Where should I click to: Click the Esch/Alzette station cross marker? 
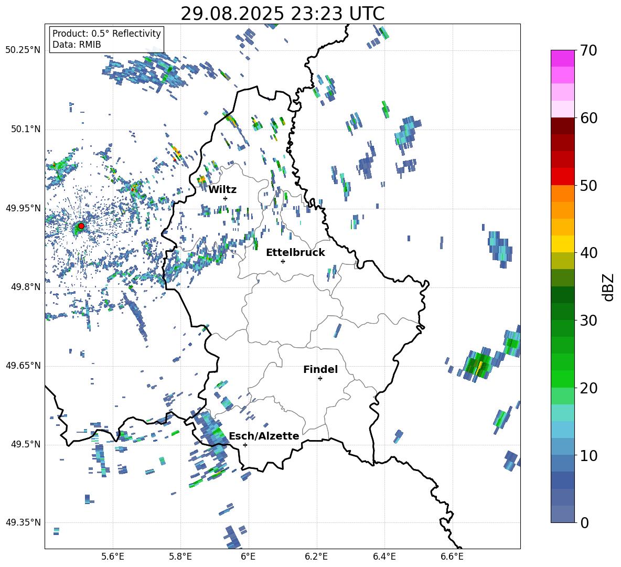[x=245, y=445]
